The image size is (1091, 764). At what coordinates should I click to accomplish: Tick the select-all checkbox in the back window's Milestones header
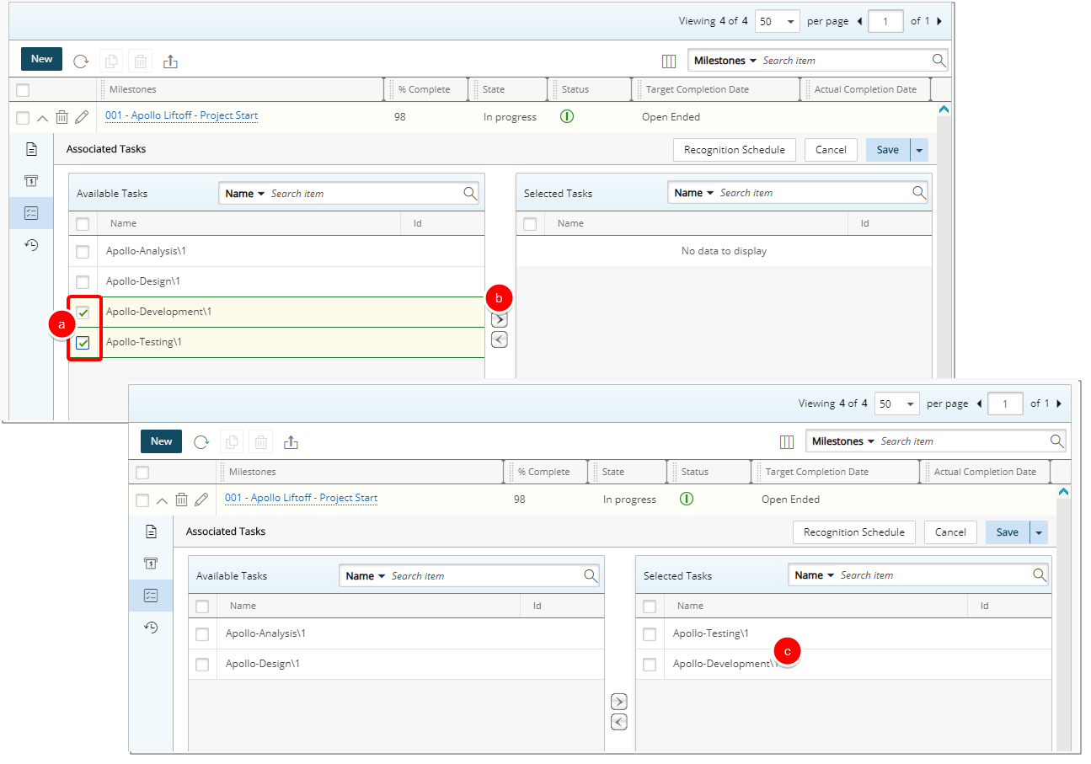pos(23,90)
